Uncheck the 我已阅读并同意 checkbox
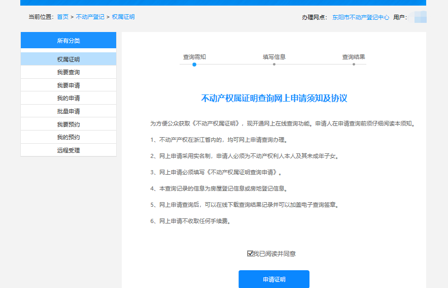 [x=250, y=253]
